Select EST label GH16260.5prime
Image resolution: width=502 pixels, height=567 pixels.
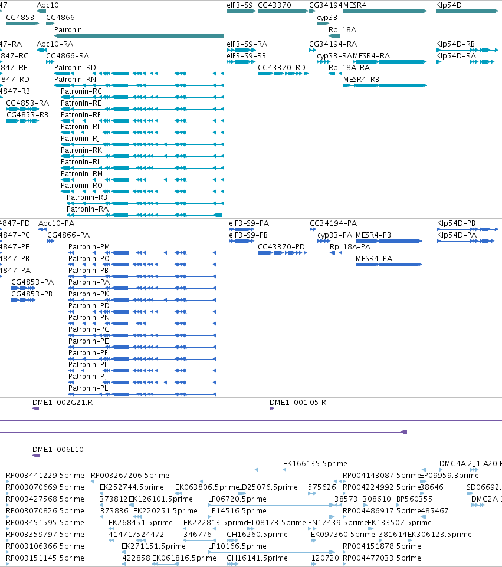tap(257, 535)
